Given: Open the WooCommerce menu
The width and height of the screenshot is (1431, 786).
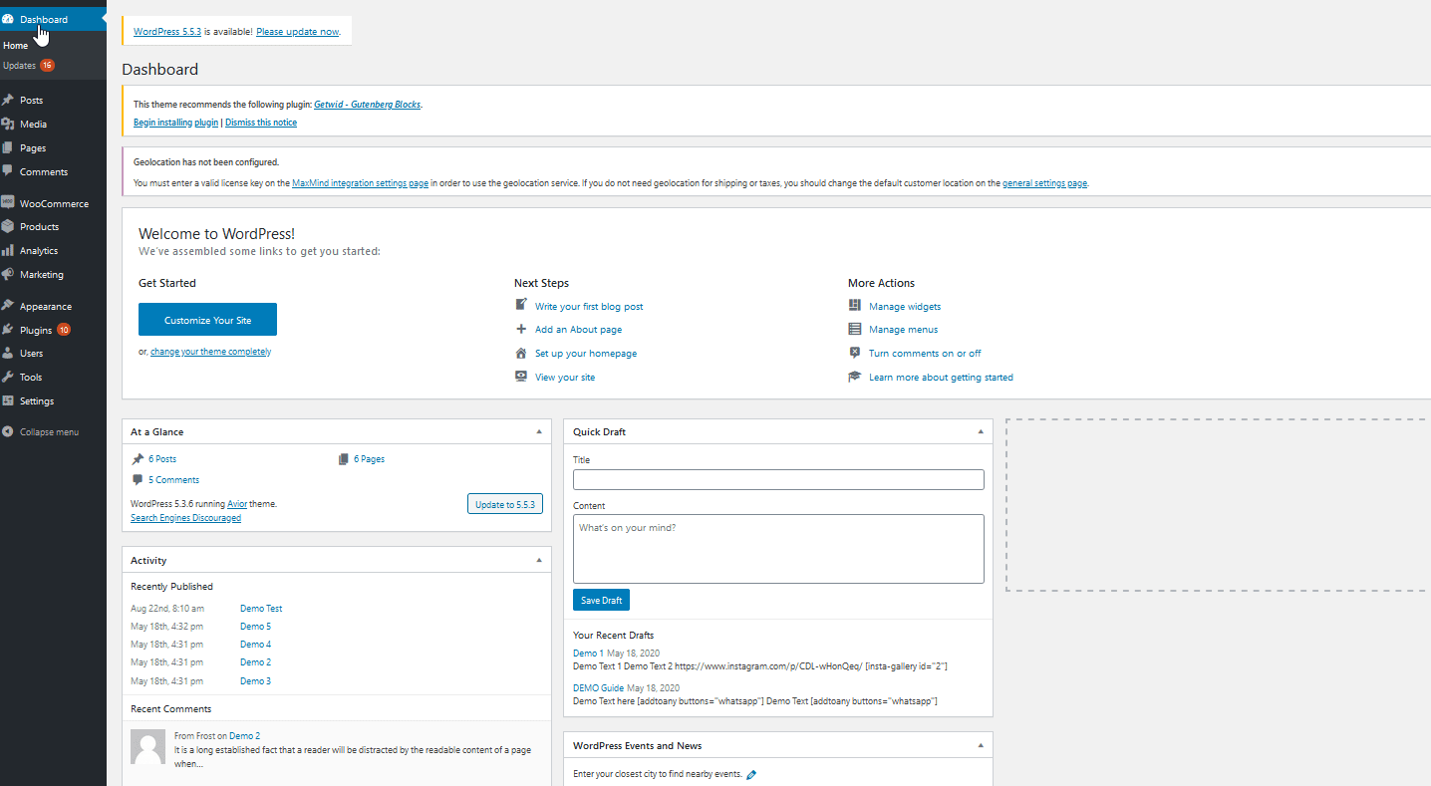Looking at the screenshot, I should [x=53, y=203].
